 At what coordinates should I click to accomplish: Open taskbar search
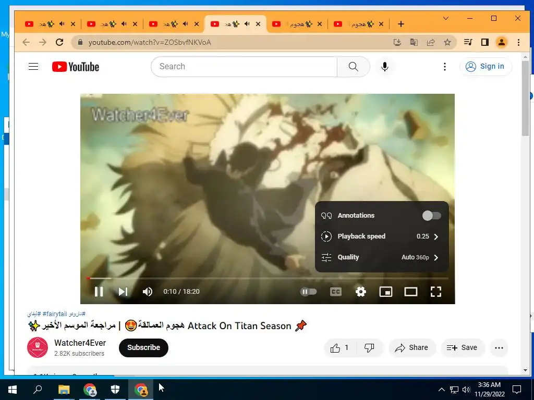pos(38,390)
